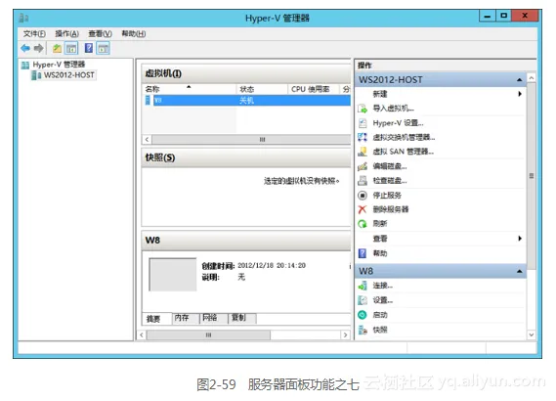Click the red X 删除服务器 icon
This screenshot has width=556, height=401.
point(363,209)
